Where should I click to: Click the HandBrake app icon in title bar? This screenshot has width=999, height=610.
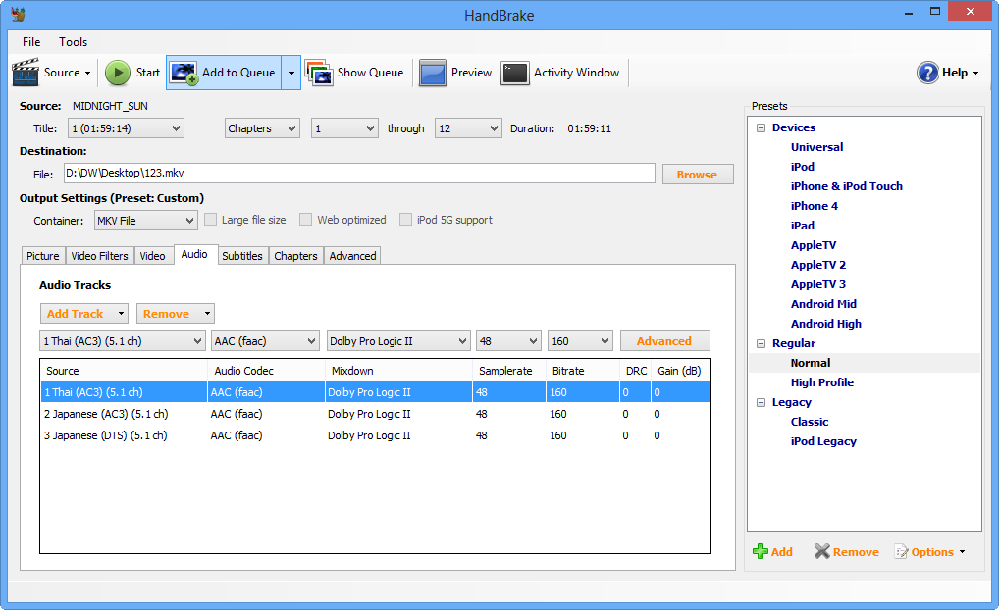coord(18,14)
